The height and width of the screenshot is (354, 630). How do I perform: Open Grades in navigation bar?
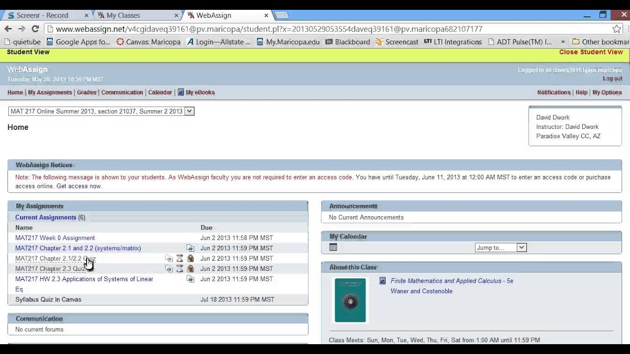pyautogui.click(x=87, y=92)
